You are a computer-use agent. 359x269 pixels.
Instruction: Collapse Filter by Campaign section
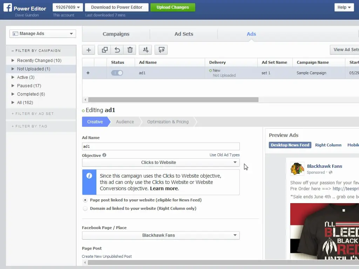pos(36,50)
